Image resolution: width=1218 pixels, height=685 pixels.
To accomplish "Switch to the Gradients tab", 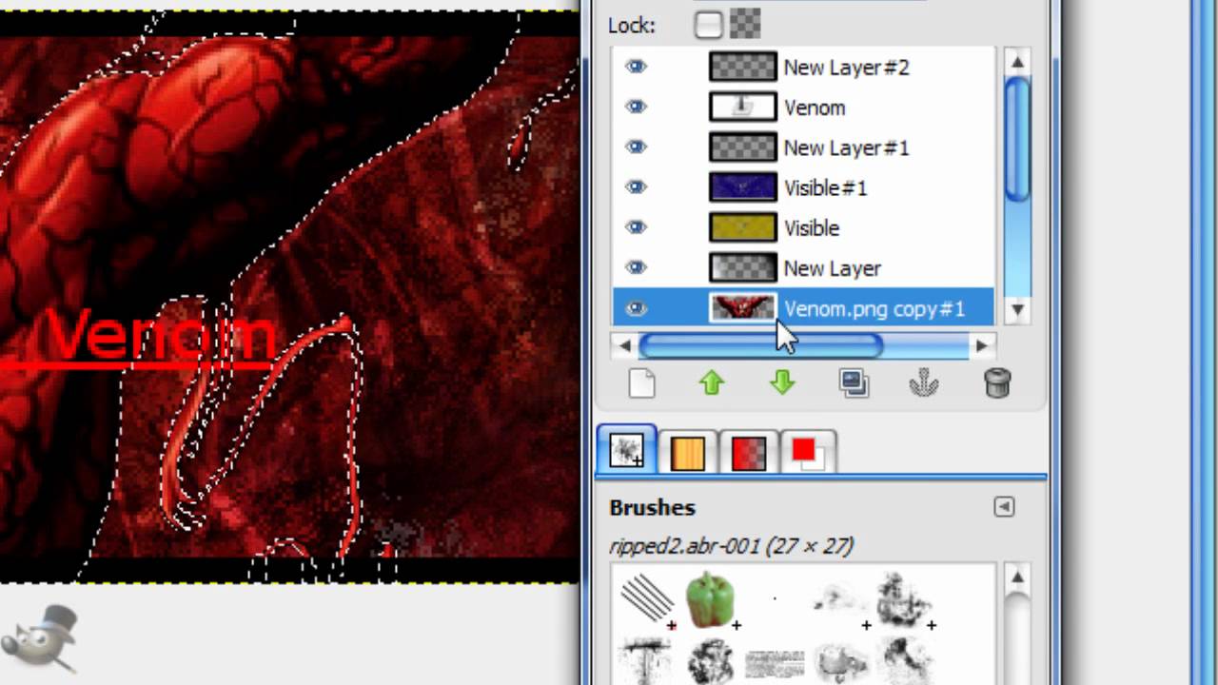I will click(749, 453).
